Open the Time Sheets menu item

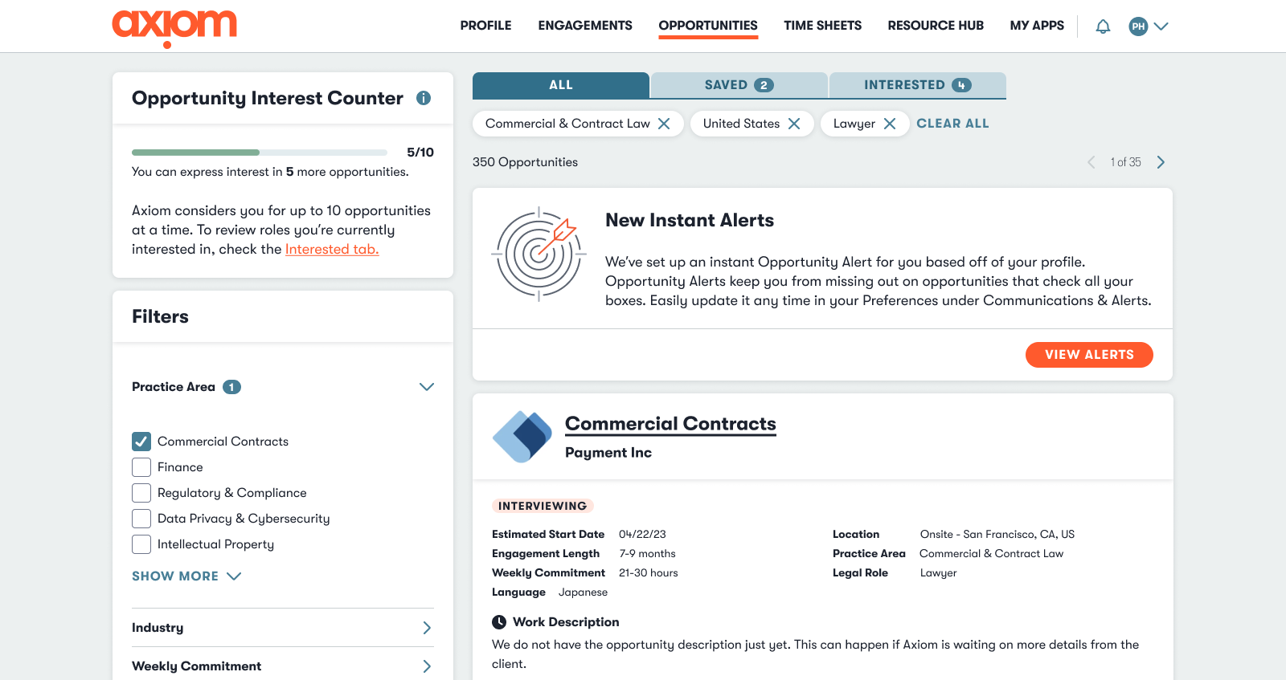click(822, 26)
